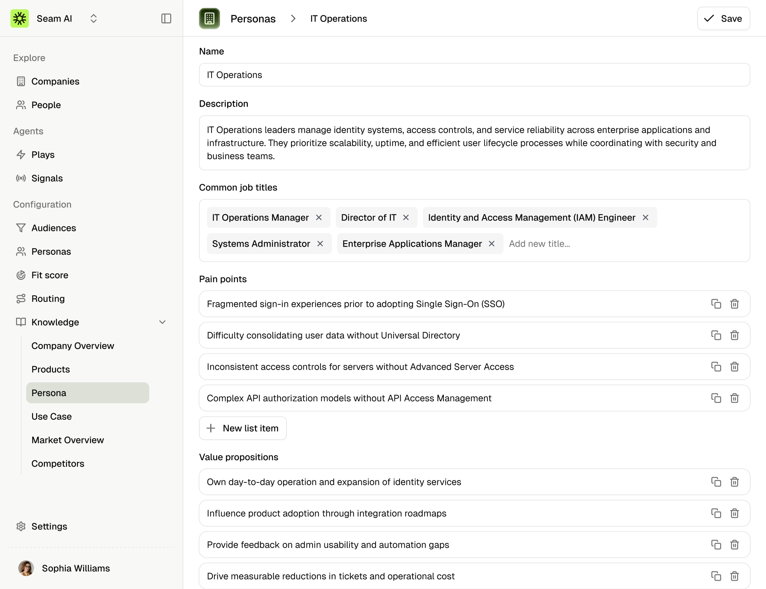This screenshot has width=766, height=589.
Task: Copy the Own day-to-day operation value proposition
Action: [x=716, y=482]
